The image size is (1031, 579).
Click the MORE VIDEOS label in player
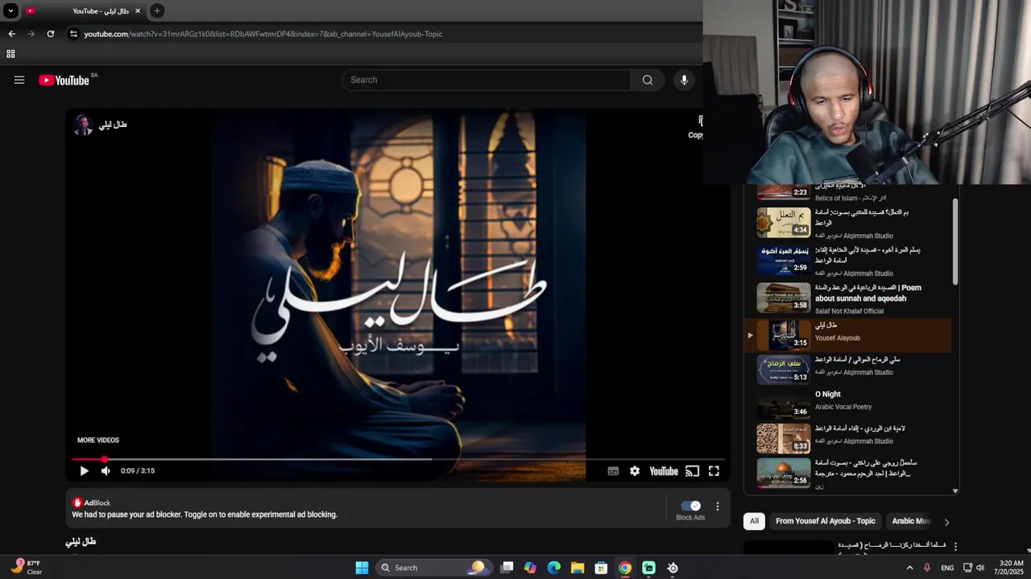(98, 440)
